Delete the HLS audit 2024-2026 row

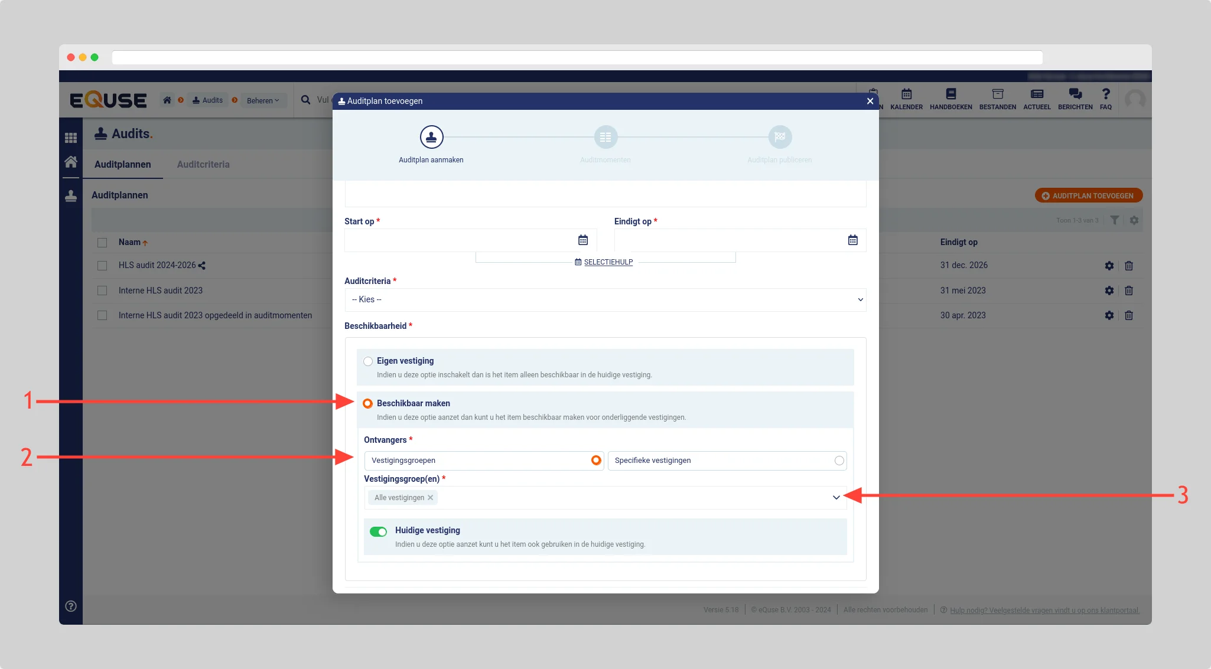[1128, 266]
